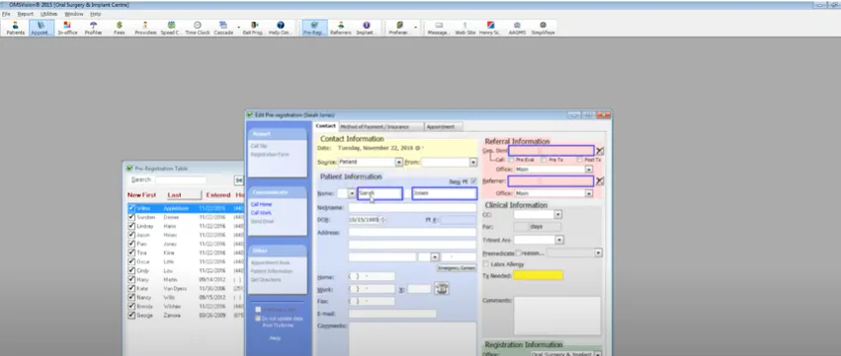Screen dimensions: 841x356
Task: Open the Henry Schein toolbar icon
Action: (x=490, y=28)
